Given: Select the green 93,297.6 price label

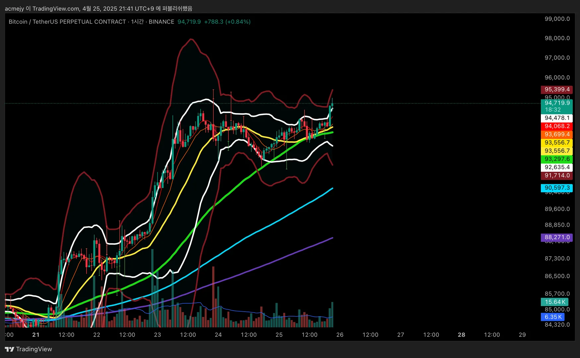Looking at the screenshot, I should pyautogui.click(x=557, y=159).
